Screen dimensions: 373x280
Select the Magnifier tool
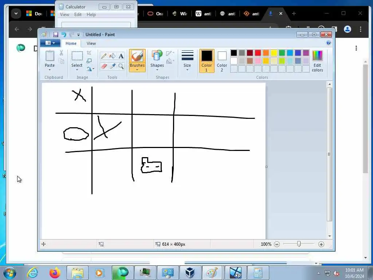121,66
